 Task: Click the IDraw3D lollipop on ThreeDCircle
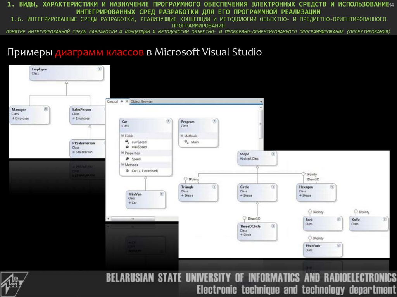(244, 218)
